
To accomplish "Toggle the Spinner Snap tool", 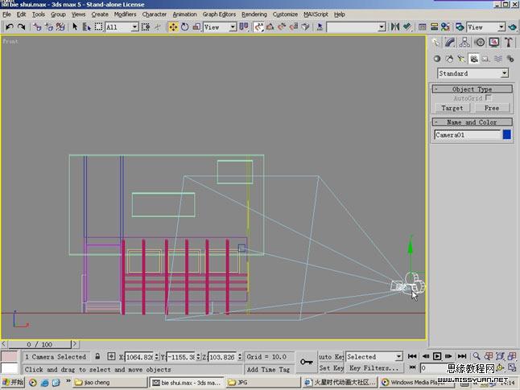I will click(x=294, y=27).
